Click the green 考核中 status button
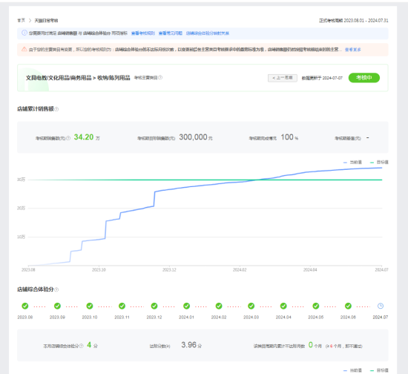This screenshot has height=374, width=408. pos(364,78)
